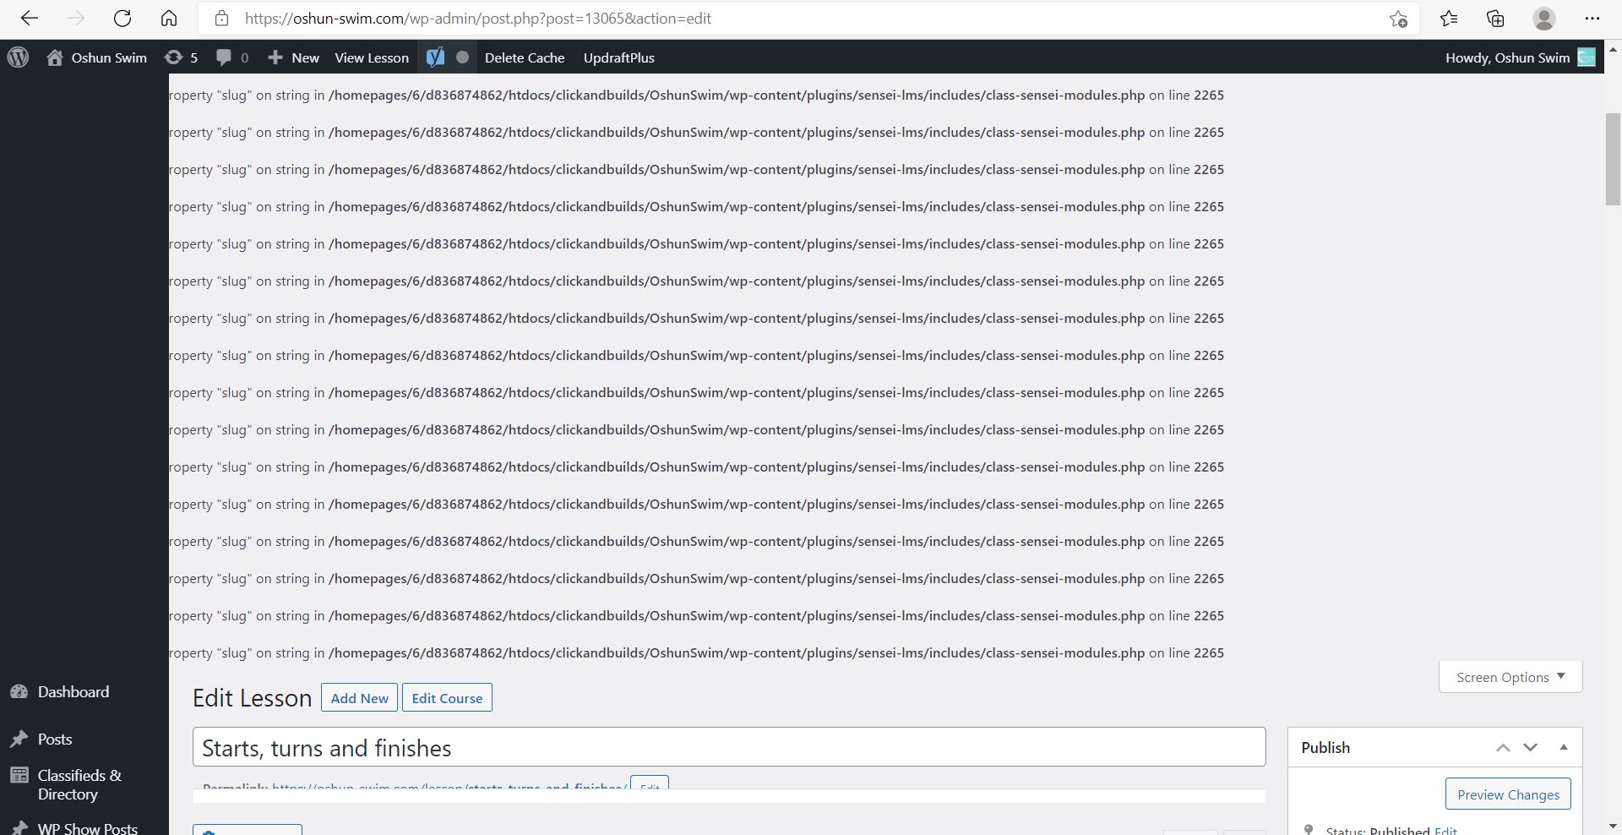The width and height of the screenshot is (1622, 835).
Task: Open the Yoast SEO toolbar icon
Action: click(x=436, y=57)
